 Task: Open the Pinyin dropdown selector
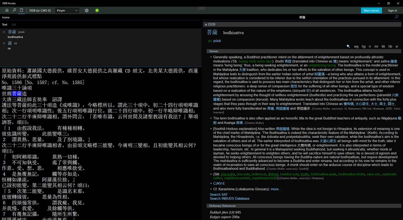pyautogui.click(x=67, y=10)
